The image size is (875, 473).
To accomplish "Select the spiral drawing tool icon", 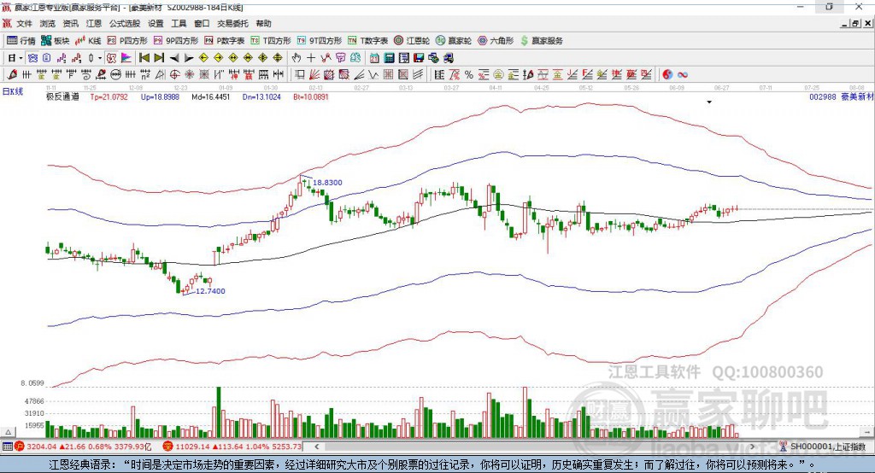I will pos(86,75).
